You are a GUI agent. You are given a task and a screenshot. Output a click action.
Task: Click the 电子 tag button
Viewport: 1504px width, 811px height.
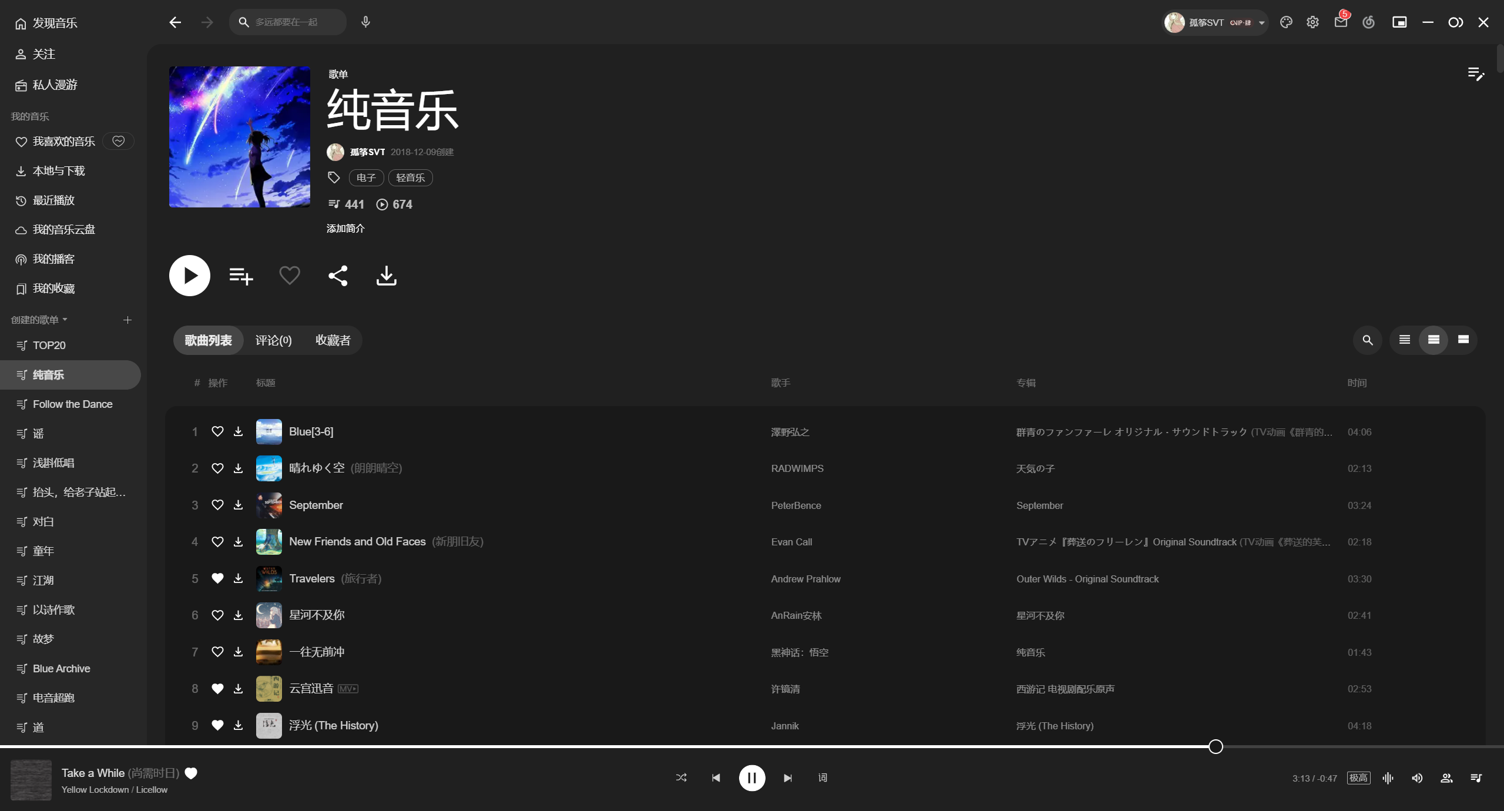coord(364,178)
